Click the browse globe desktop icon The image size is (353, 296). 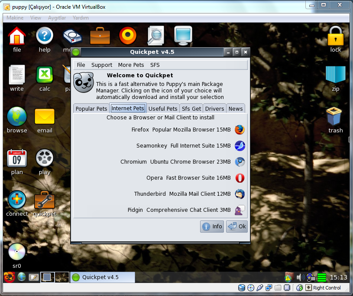click(16, 116)
